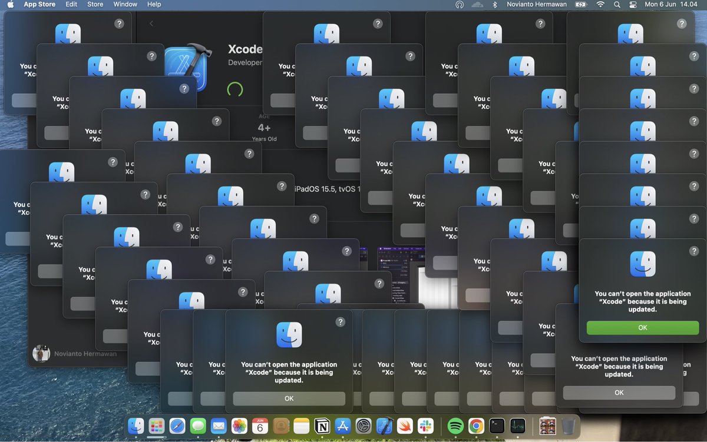707x442 pixels.
Task: Launch Spotify from the dock
Action: tap(455, 426)
